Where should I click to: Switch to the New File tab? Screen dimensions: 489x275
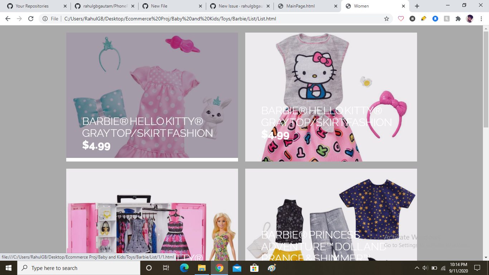point(172,6)
